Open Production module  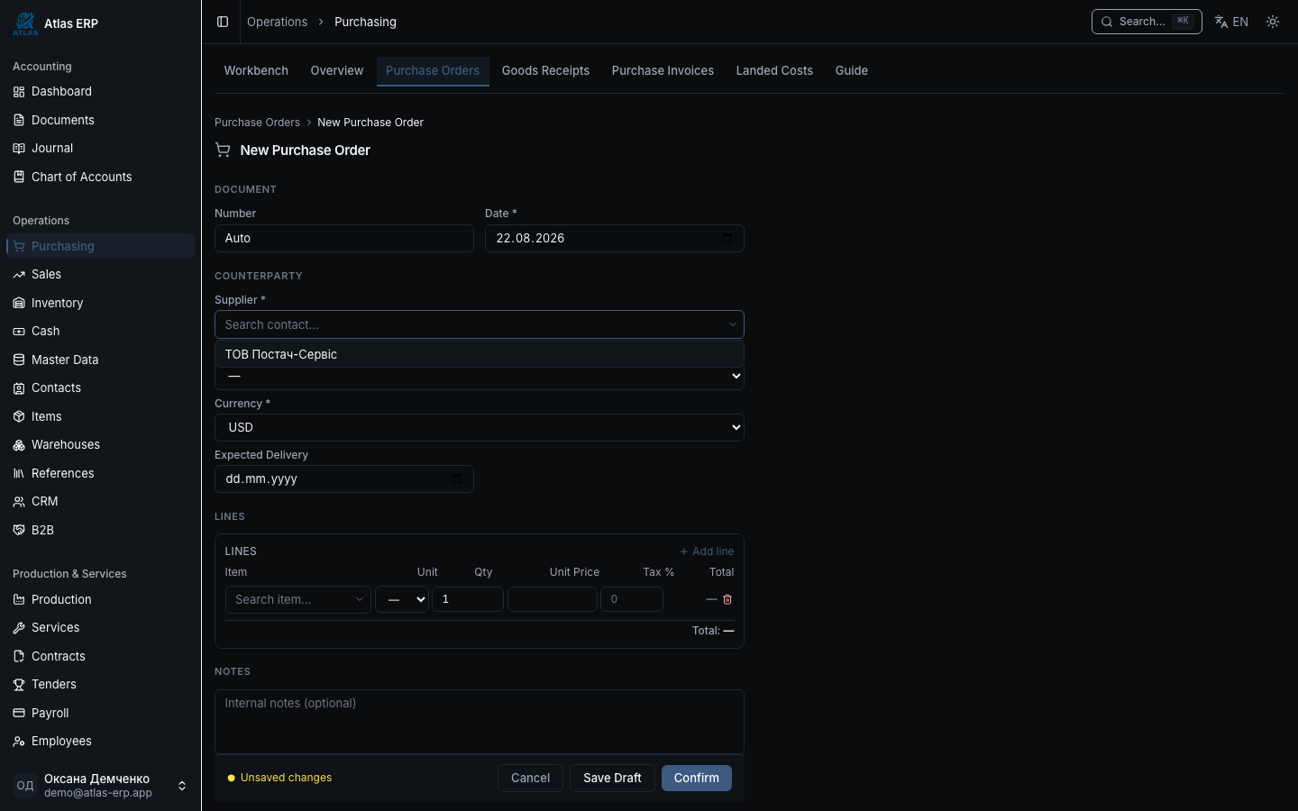(x=100, y=599)
